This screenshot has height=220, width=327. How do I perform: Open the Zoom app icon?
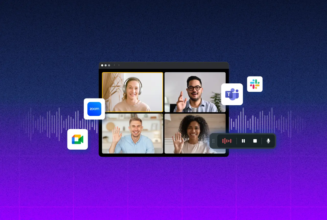(x=94, y=109)
